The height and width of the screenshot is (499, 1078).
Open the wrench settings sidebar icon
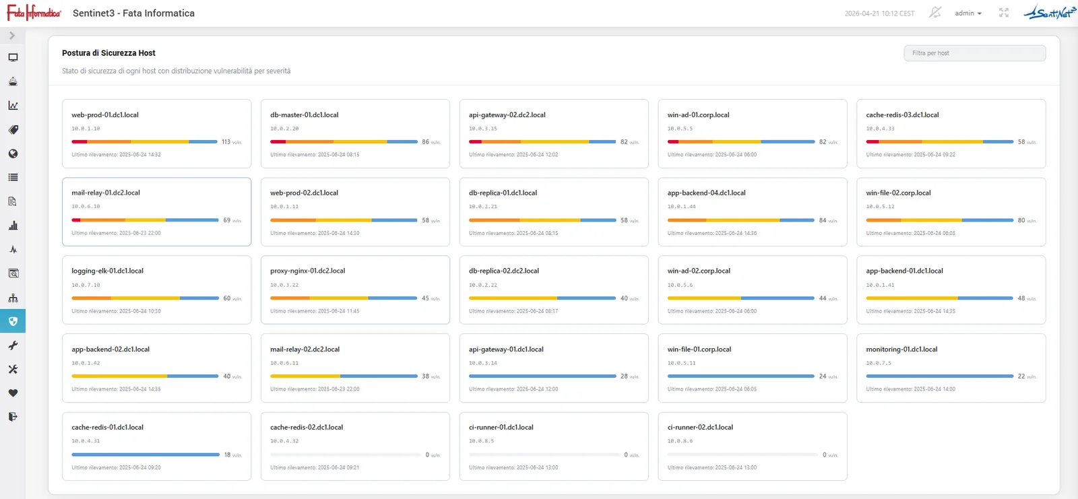[13, 345]
